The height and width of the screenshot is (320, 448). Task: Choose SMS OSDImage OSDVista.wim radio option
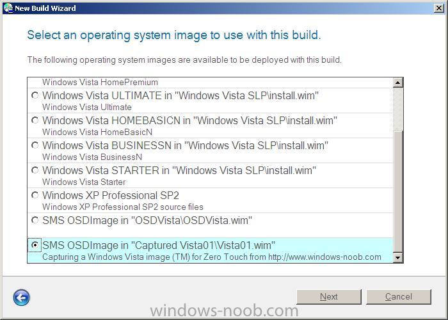pyautogui.click(x=35, y=220)
